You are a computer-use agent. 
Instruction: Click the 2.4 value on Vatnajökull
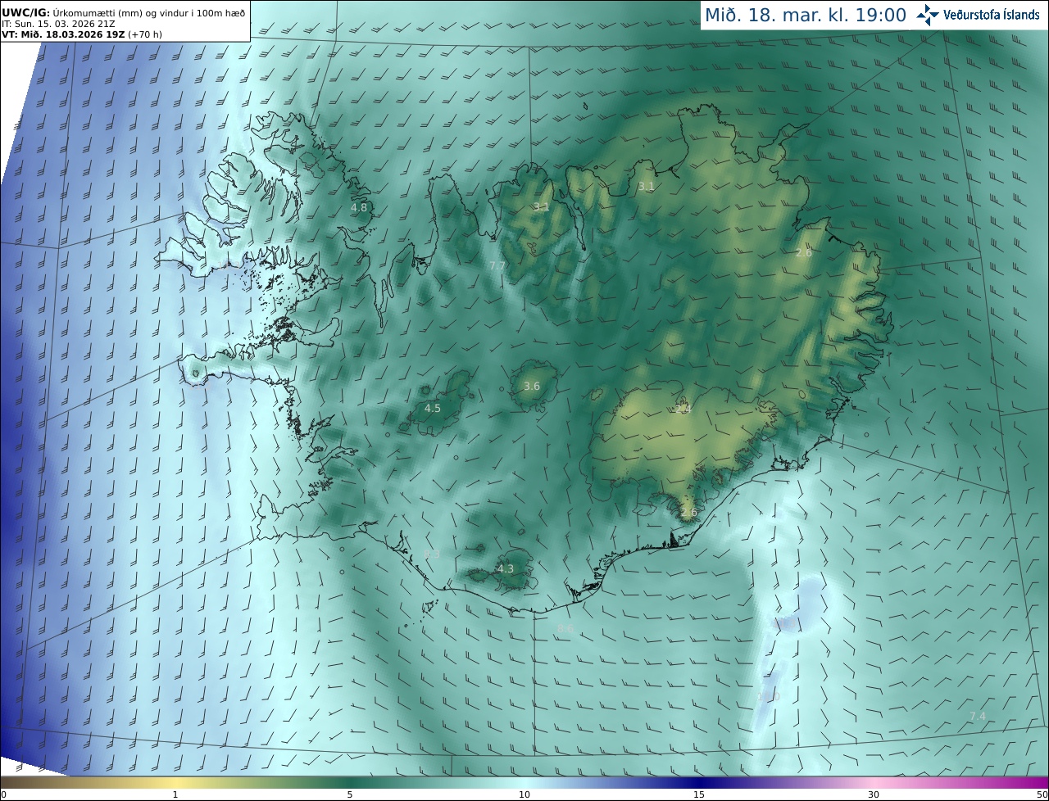click(683, 409)
